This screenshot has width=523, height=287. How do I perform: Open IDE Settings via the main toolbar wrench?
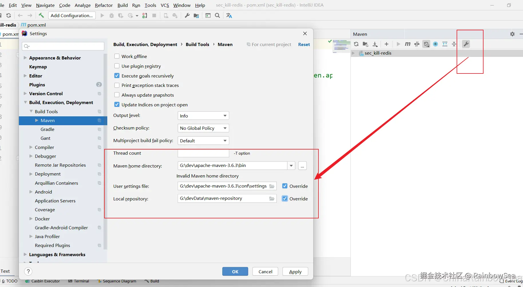pyautogui.click(x=187, y=15)
